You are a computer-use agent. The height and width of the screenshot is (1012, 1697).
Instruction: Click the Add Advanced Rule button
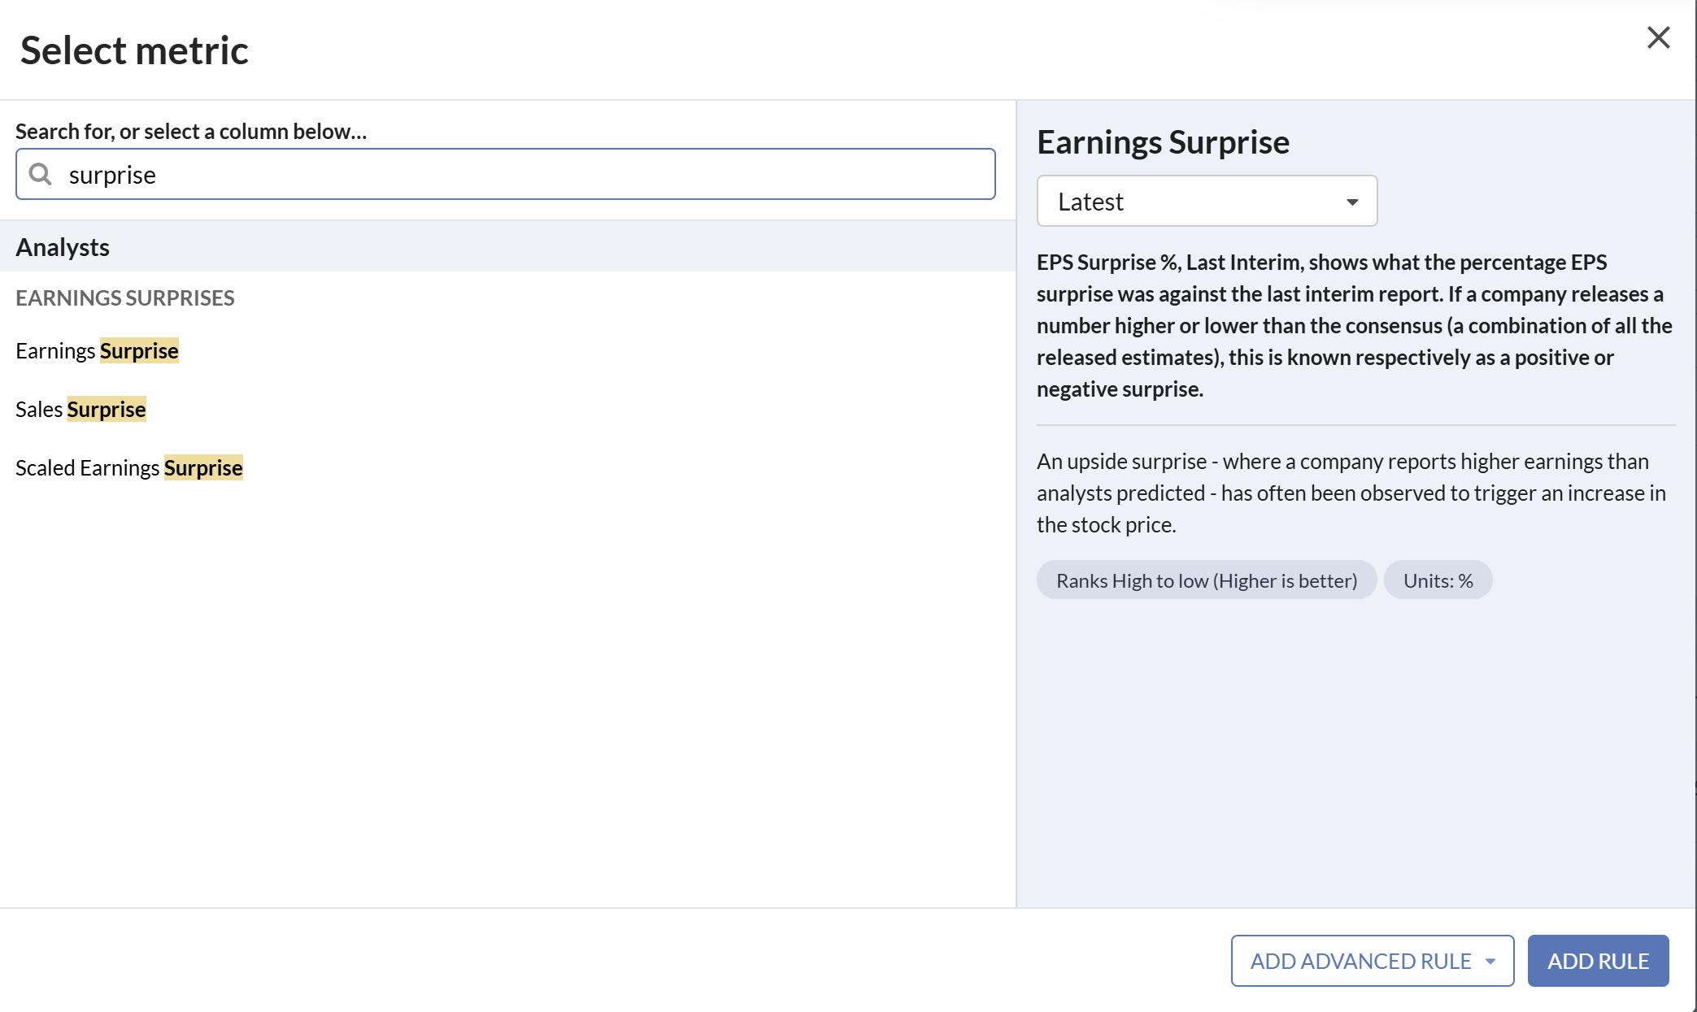click(x=1360, y=961)
